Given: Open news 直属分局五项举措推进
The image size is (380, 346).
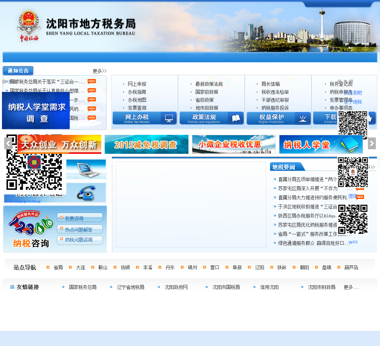Looking at the screenshot, I should pos(308,179).
